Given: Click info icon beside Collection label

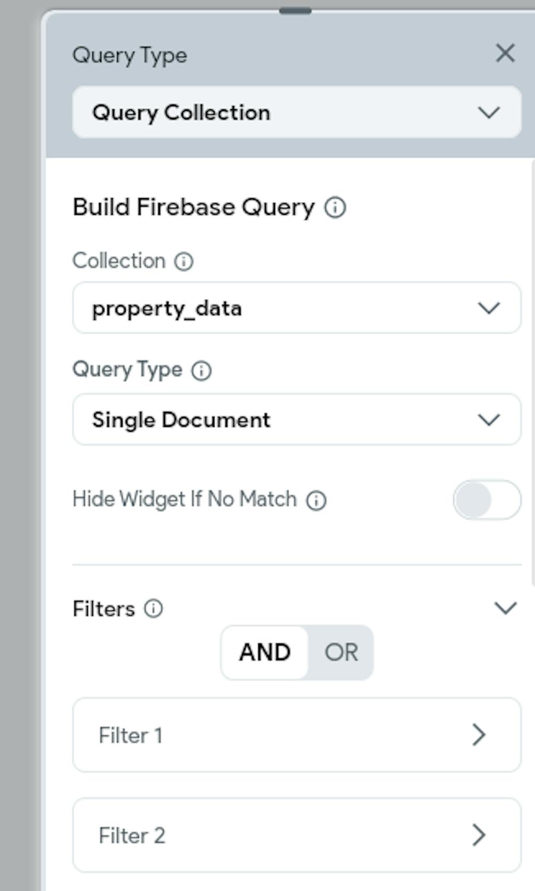Looking at the screenshot, I should 184,261.
